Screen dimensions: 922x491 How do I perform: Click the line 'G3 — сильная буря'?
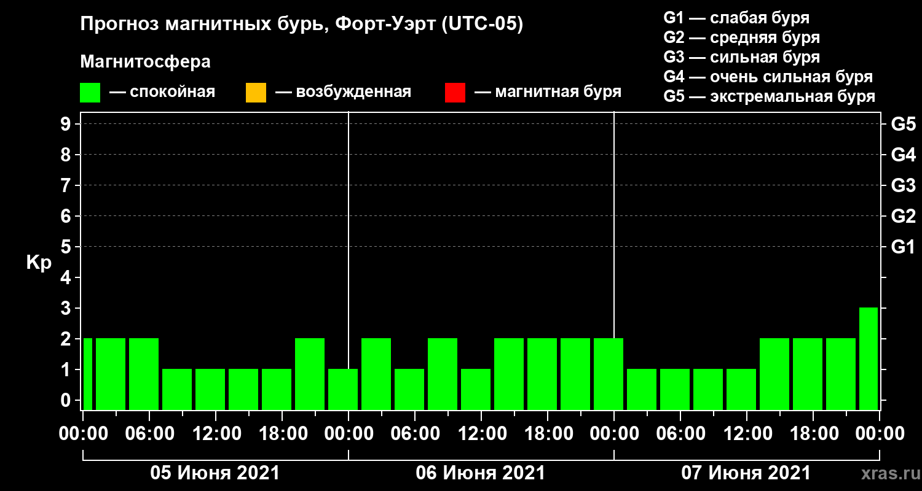pos(741,57)
